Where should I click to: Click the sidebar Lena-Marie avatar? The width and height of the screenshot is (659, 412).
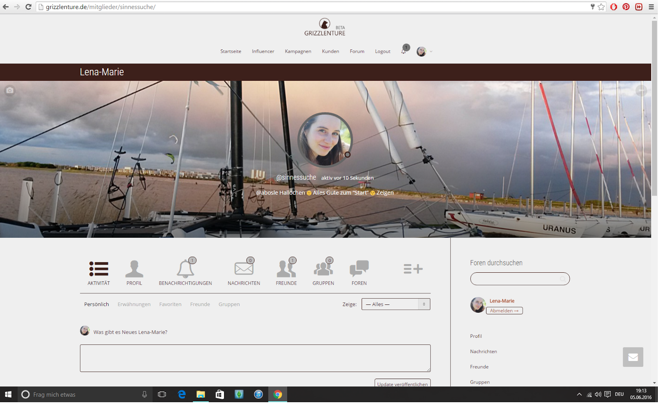click(x=478, y=305)
